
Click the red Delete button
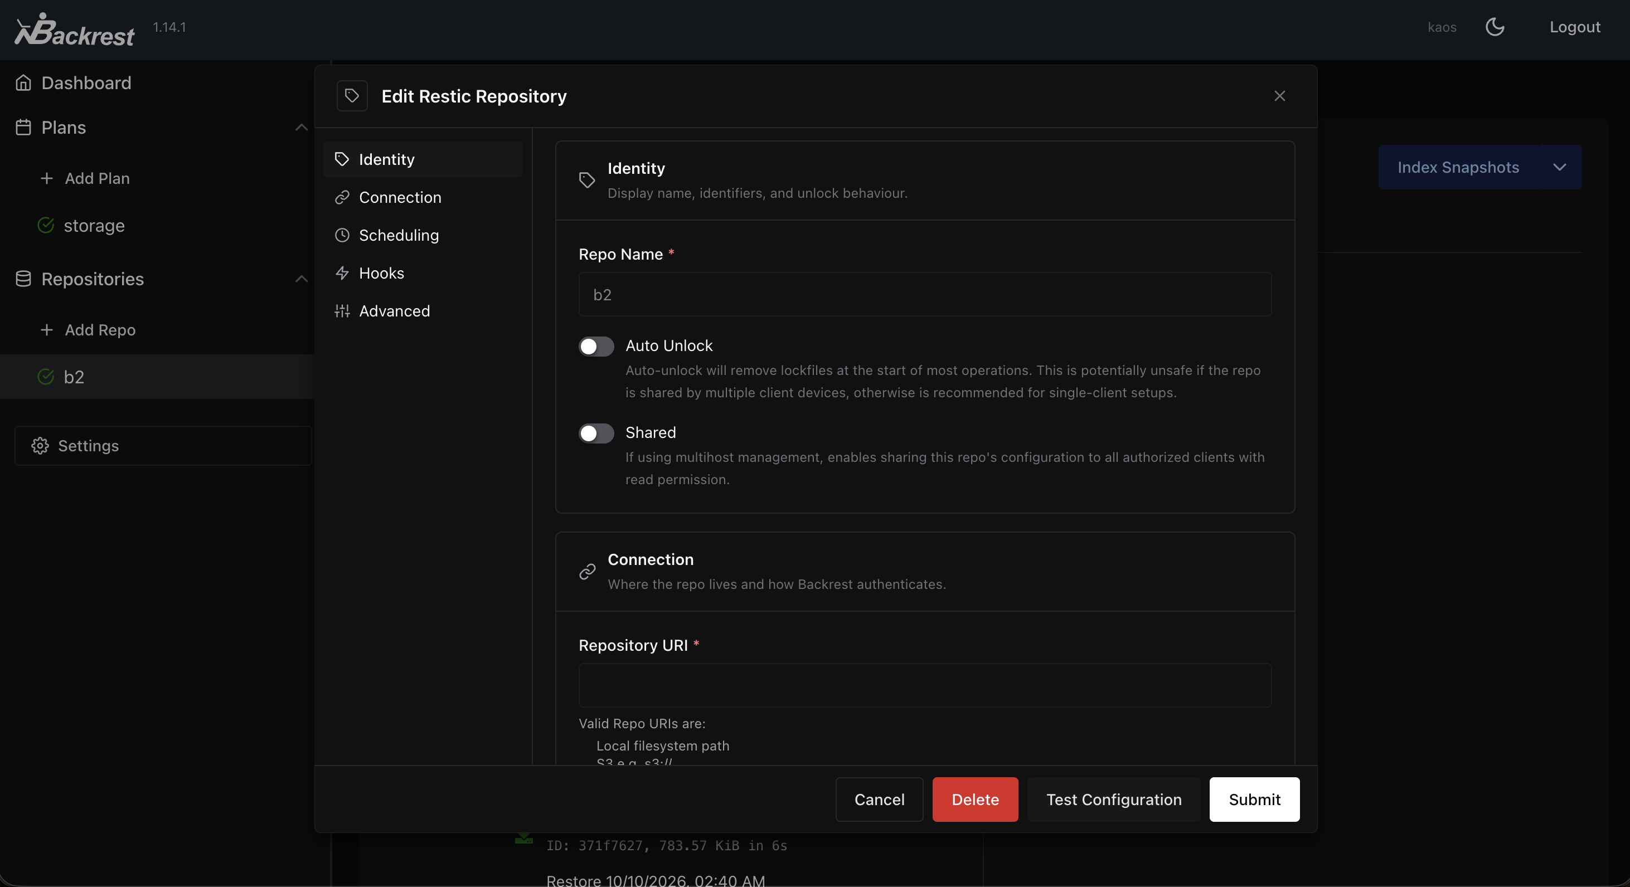point(975,800)
